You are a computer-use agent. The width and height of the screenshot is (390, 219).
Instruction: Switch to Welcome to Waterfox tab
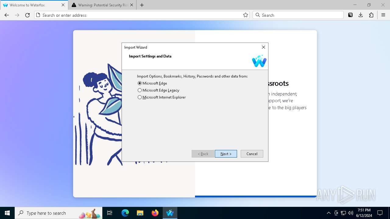click(x=34, y=5)
